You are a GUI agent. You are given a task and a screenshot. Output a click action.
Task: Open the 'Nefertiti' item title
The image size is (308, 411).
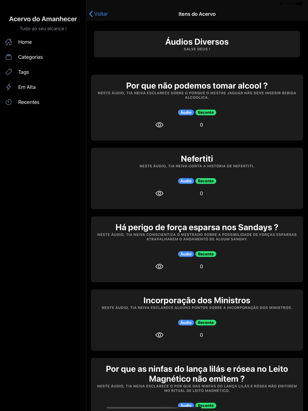click(x=197, y=158)
